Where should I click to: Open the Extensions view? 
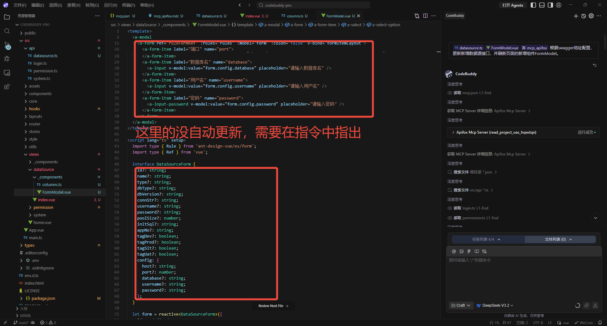(7, 87)
